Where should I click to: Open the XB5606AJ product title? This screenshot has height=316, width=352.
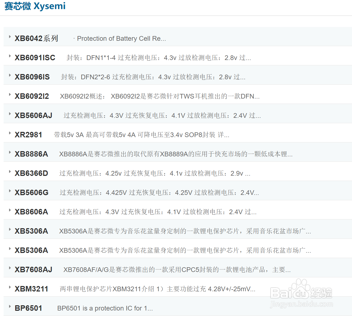[33, 115]
